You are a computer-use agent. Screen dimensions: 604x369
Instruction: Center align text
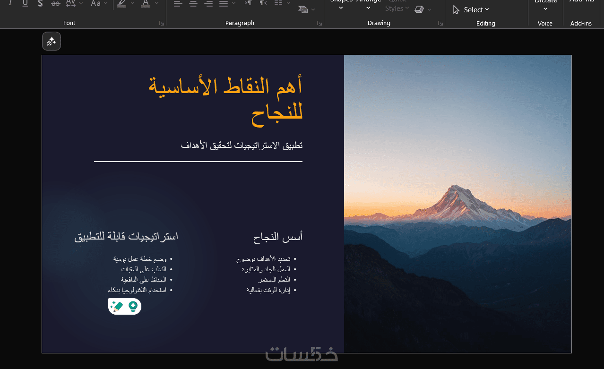[193, 3]
